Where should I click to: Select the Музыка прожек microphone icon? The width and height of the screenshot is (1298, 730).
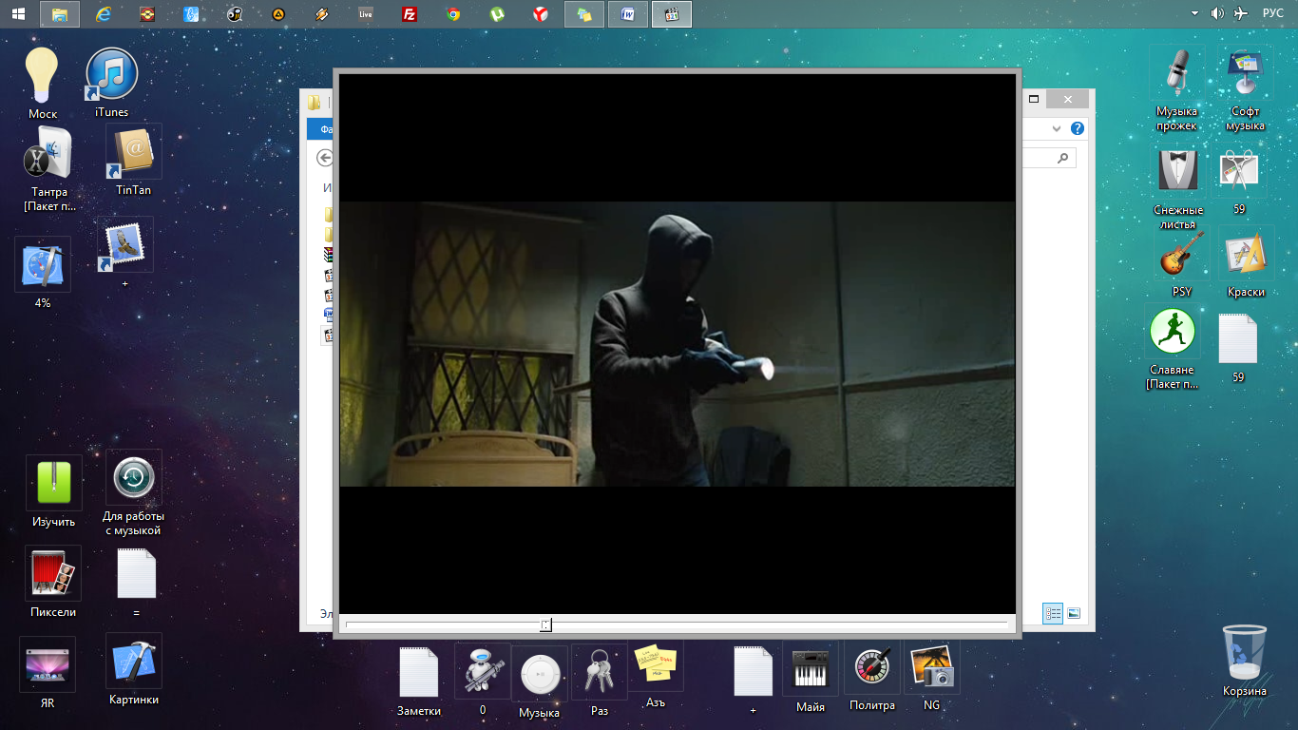coord(1177,88)
